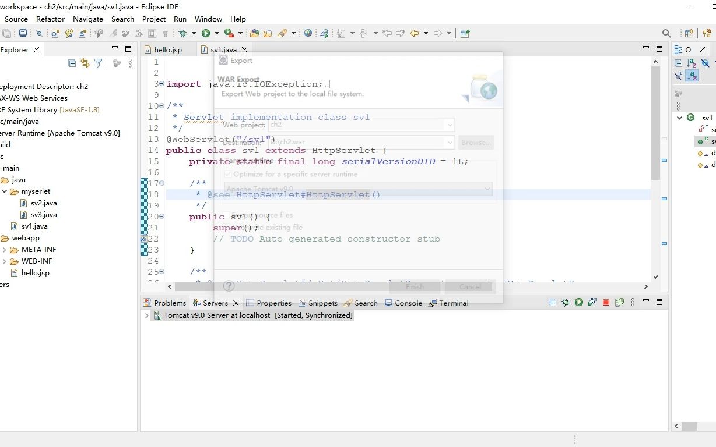The image size is (716, 447).
Task: Open the Refactor menu
Action: (x=51, y=19)
